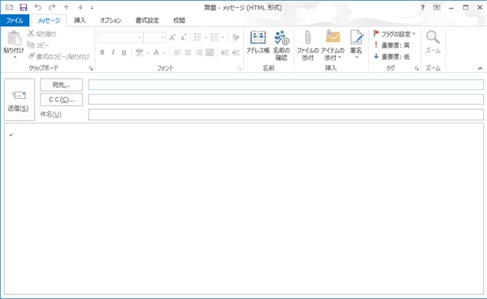Viewport: 487px width, 299px height.
Task: Click in the To recipient field
Action: 286,85
